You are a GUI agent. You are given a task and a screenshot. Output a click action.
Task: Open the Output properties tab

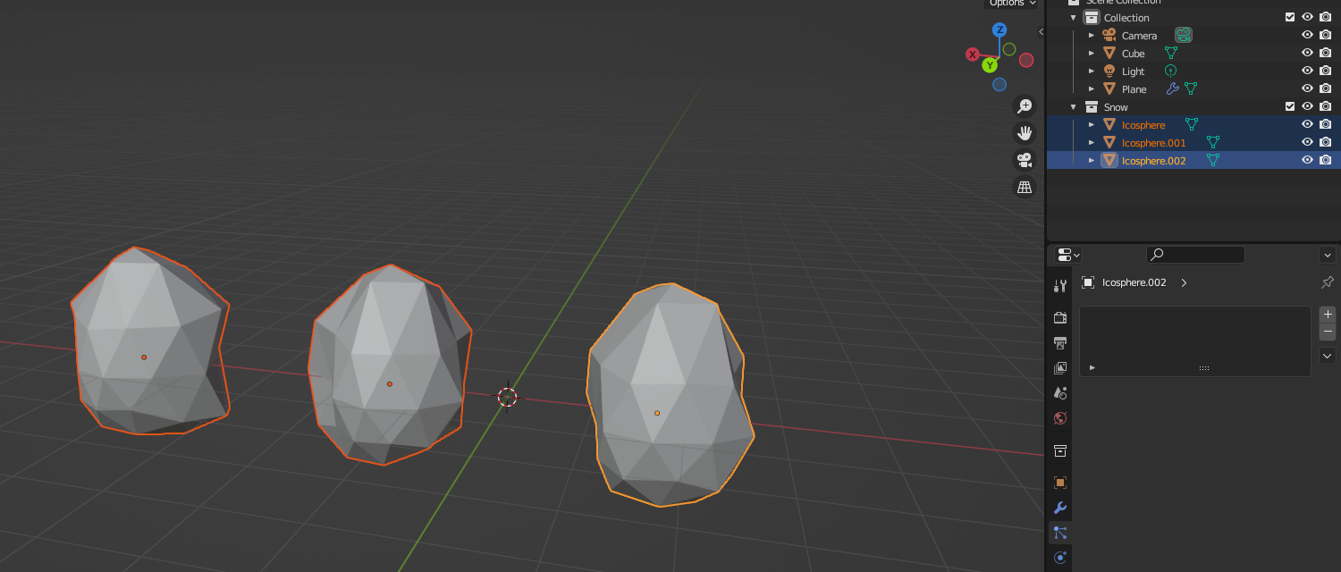click(x=1060, y=342)
